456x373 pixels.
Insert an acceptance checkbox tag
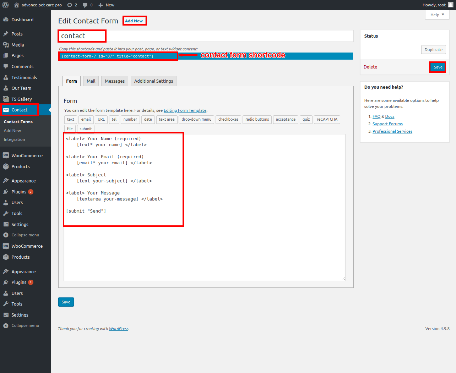tap(286, 120)
